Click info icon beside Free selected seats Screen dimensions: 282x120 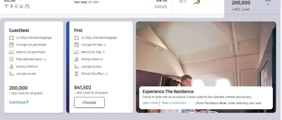pyautogui.click(x=45, y=59)
